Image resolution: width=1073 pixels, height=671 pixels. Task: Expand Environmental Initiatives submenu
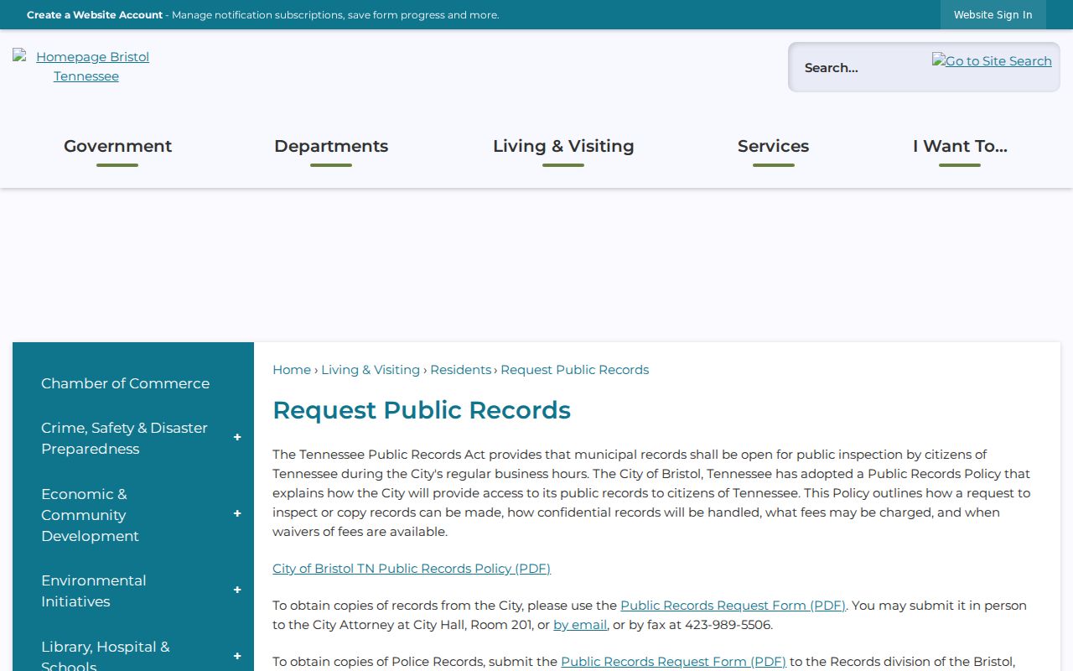tap(237, 590)
